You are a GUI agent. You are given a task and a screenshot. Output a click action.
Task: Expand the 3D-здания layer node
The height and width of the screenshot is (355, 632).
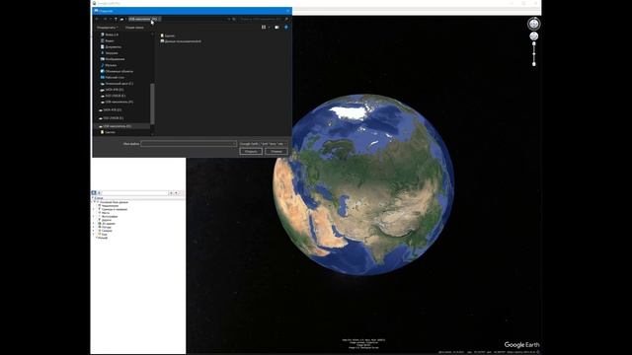coord(94,224)
